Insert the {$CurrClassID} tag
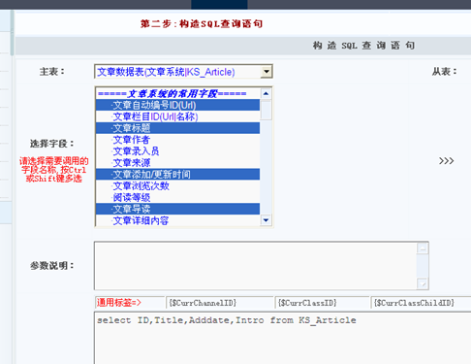 [x=322, y=303]
